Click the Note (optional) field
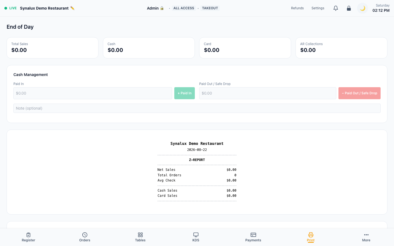This screenshot has height=246, width=394. point(197,108)
